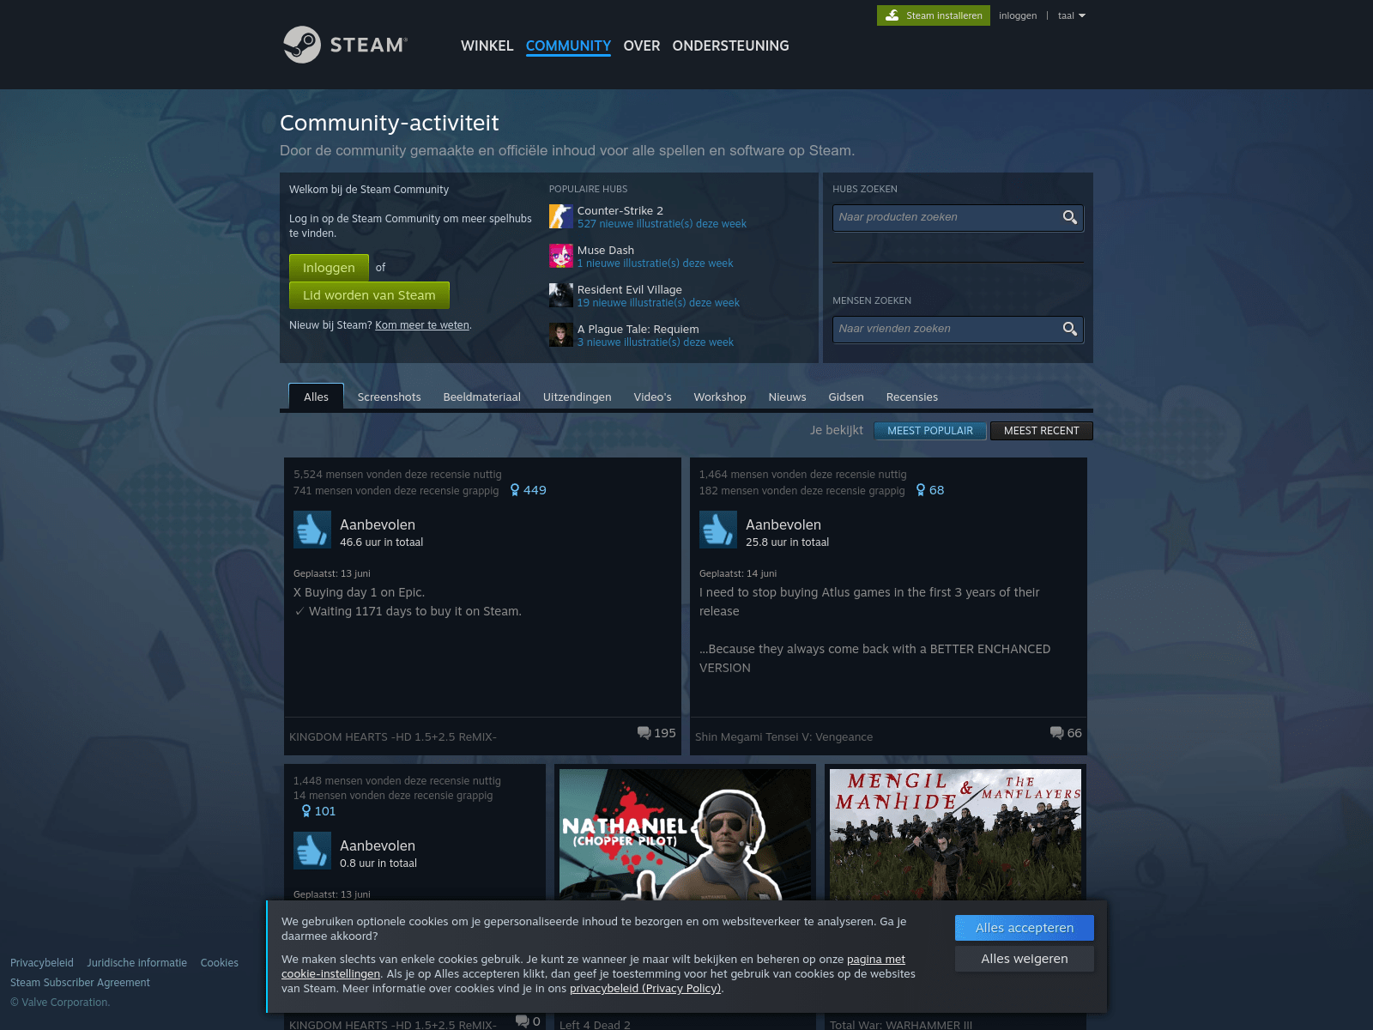Select MEEST RECENT sorting
Screen dimensions: 1373x1030
coord(1041,431)
